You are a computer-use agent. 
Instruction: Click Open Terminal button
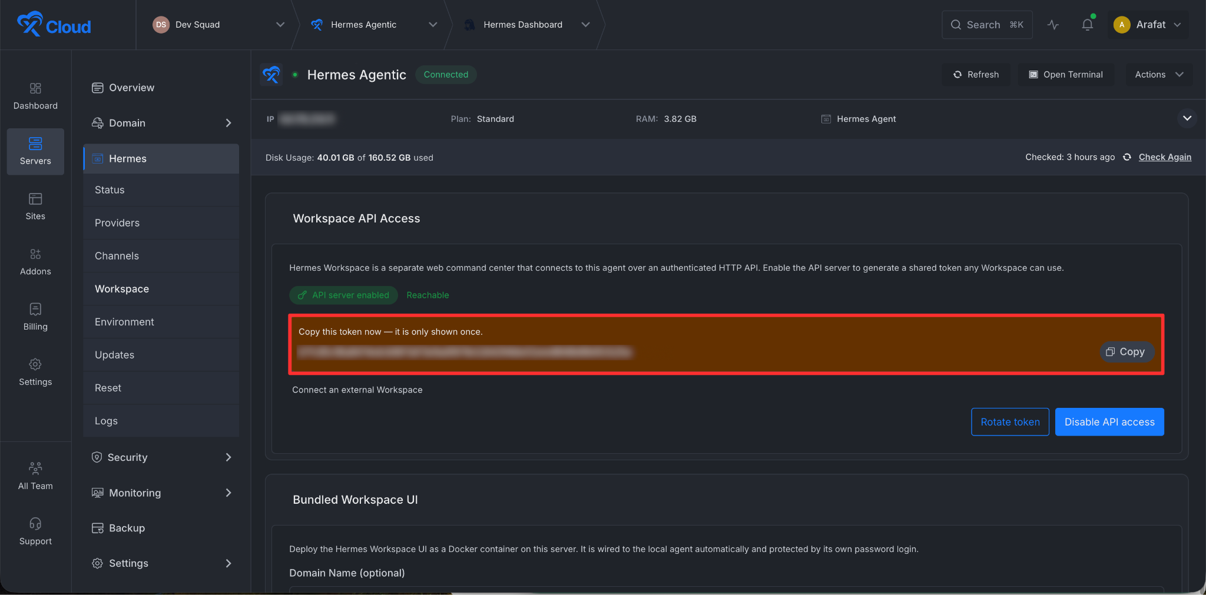pos(1066,75)
